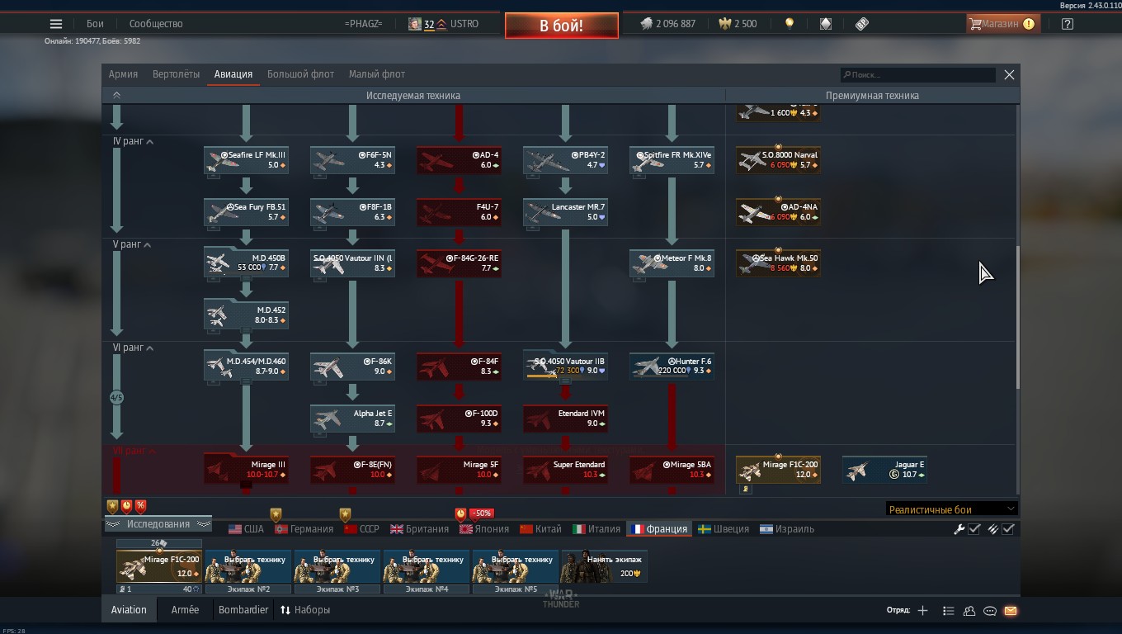
Task: Select the Израиль nation filter
Action: [x=787, y=529]
